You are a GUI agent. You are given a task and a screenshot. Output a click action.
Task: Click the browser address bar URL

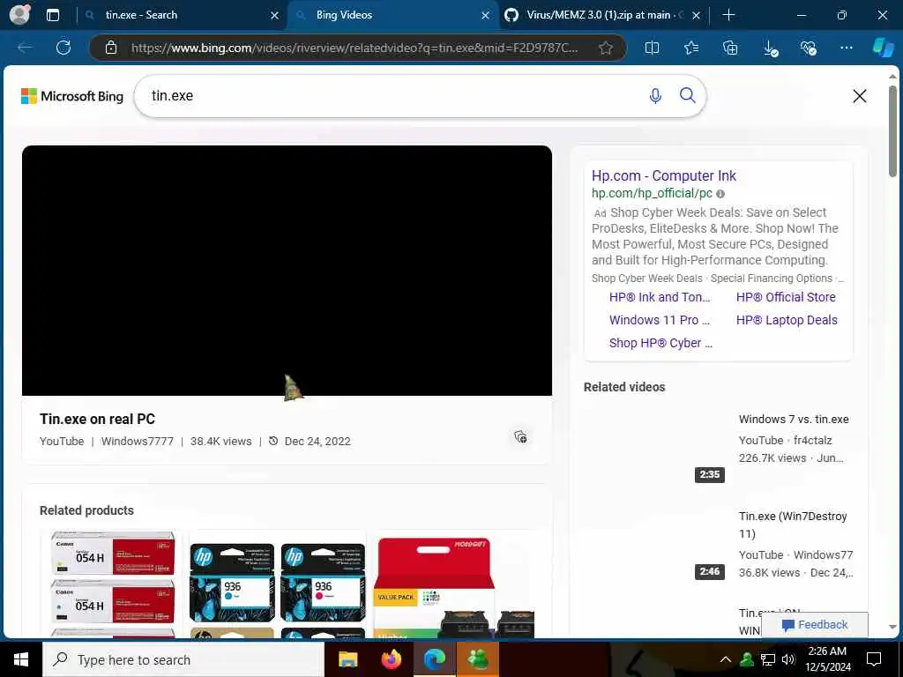coord(354,48)
